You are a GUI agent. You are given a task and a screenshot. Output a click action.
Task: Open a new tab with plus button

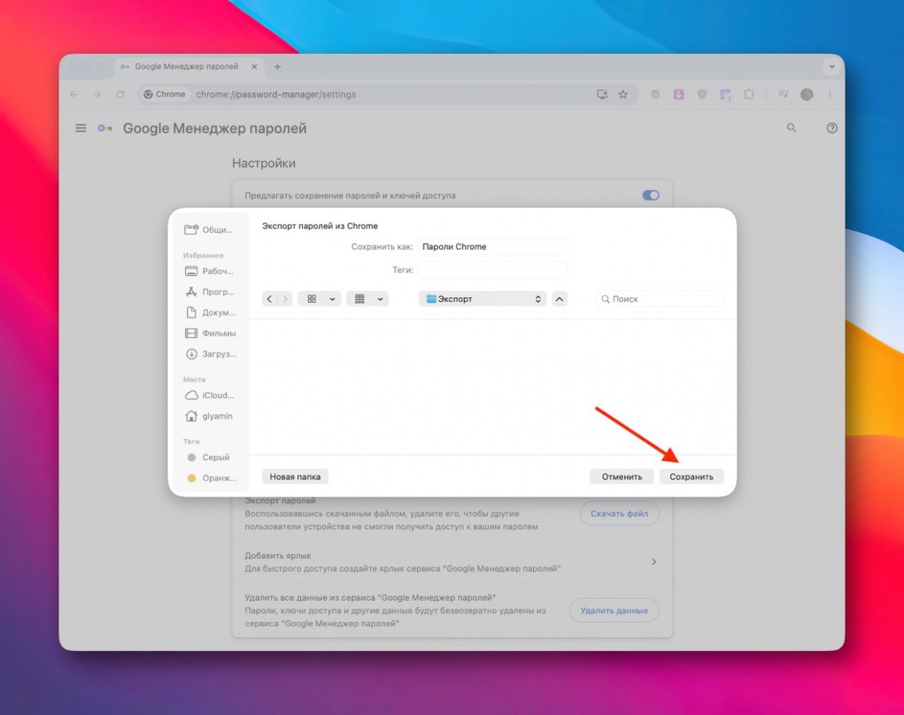[x=278, y=67]
